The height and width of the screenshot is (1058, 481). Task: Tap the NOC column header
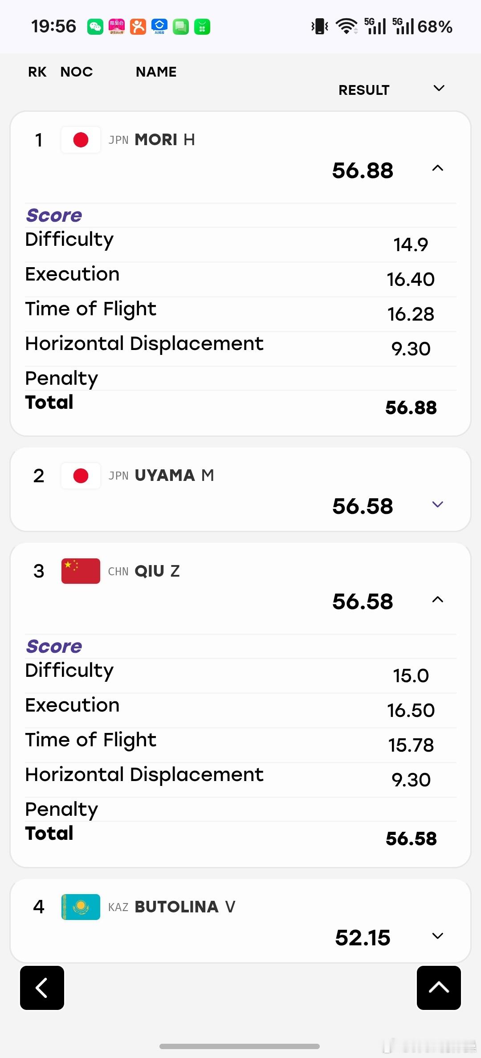click(77, 72)
